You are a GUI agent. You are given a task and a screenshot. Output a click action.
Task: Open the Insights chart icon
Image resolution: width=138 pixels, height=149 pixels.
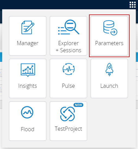(28, 70)
